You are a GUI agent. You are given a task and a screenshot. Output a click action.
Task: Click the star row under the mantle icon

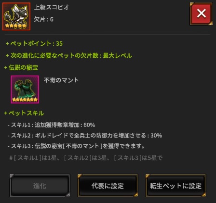(25, 100)
